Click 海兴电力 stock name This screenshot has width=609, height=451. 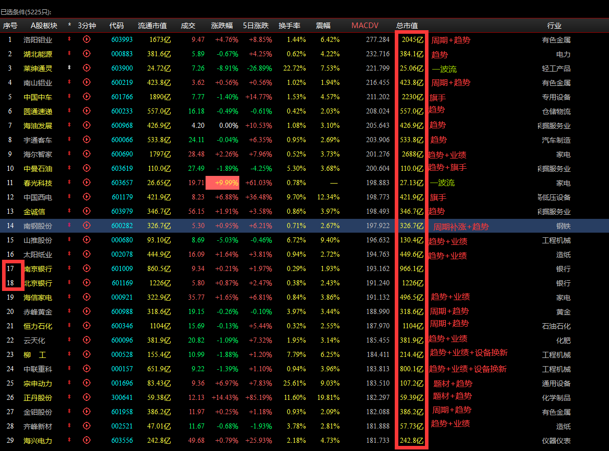tap(38, 441)
